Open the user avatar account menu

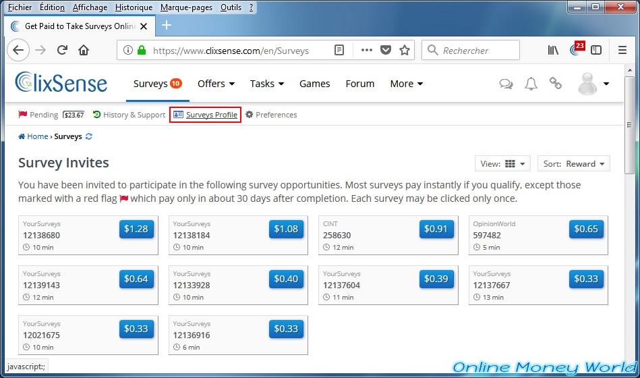point(594,84)
